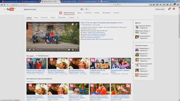The image size is (180, 101).
Task: Open the sticky bar Девушки Мотора channel tab
Action: tap(69, 13)
